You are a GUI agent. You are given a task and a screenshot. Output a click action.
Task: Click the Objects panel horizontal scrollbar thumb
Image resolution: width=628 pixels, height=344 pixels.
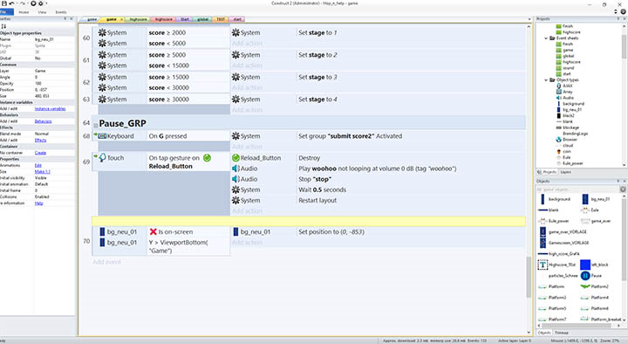coord(576,326)
